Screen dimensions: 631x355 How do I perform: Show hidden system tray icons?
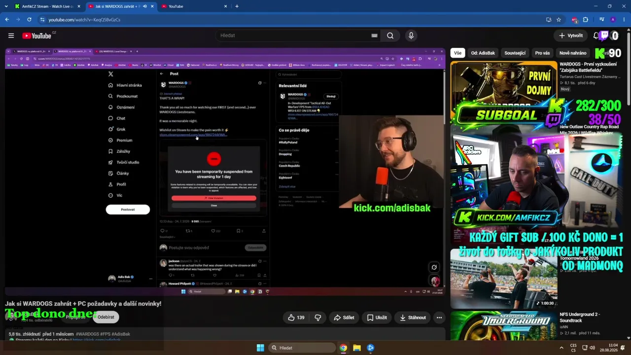tap(561, 348)
